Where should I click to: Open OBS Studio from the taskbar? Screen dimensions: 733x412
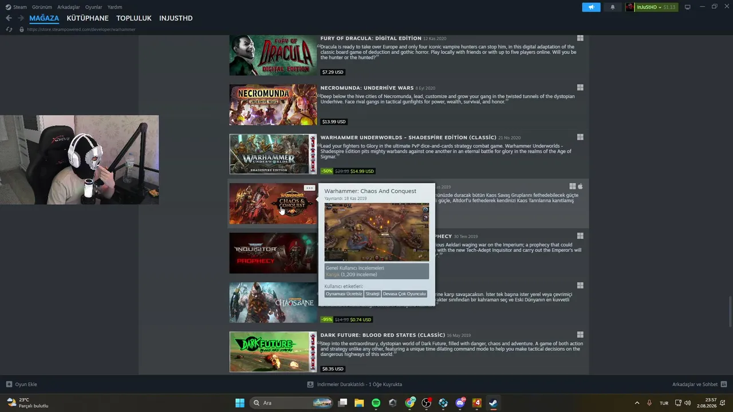coord(426,403)
